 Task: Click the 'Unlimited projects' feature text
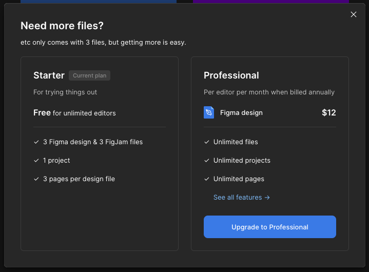[x=242, y=161]
